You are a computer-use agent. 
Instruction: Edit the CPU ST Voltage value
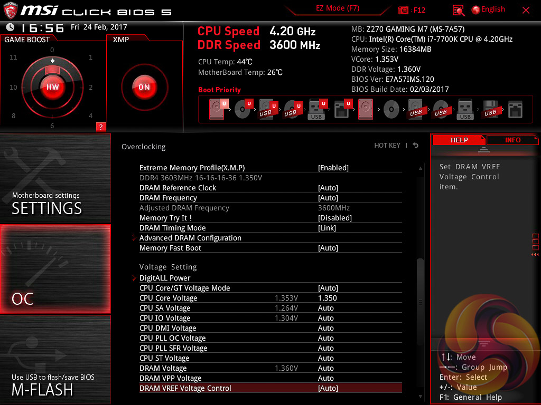click(x=325, y=358)
